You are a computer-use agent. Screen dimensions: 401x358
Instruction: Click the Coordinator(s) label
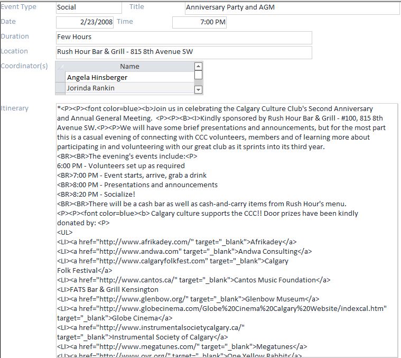coord(24,66)
